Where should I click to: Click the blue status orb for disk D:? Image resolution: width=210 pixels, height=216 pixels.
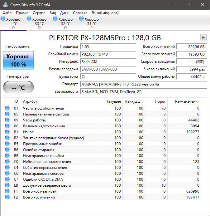pyautogui.click(x=29, y=19)
